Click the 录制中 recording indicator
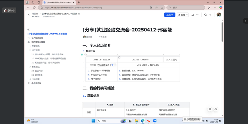Viewport: 248px width, 124px height. 9,11
